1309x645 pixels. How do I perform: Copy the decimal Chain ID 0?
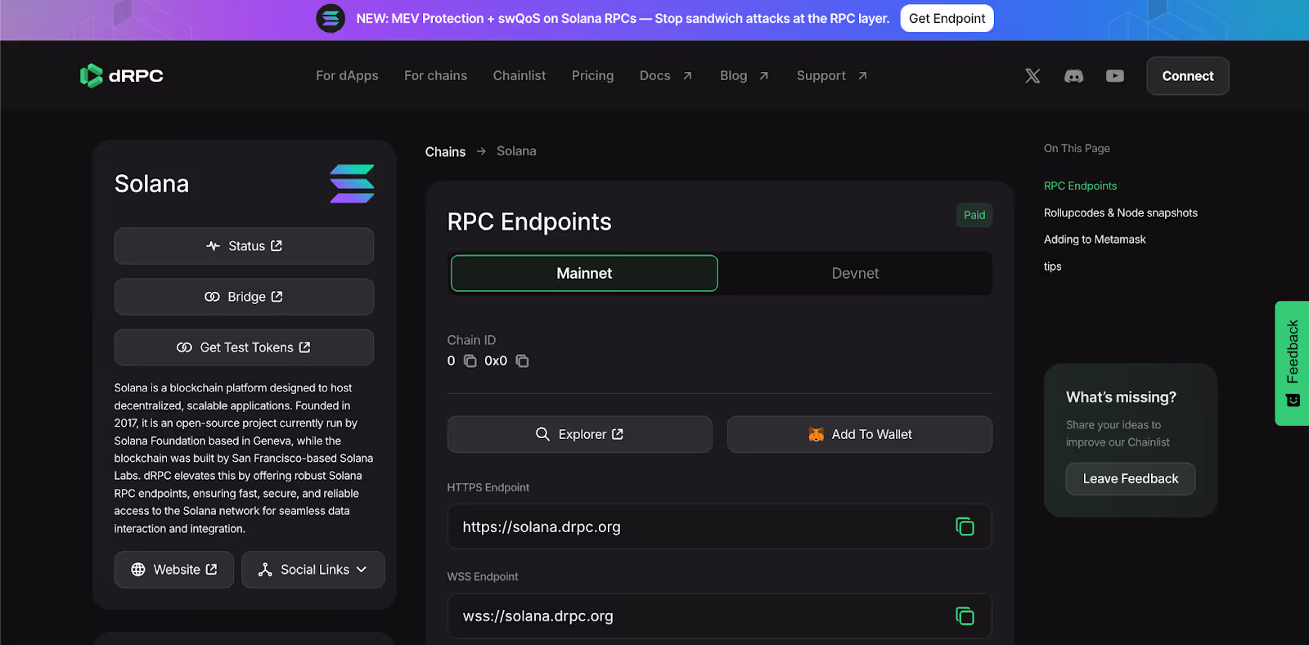(470, 361)
